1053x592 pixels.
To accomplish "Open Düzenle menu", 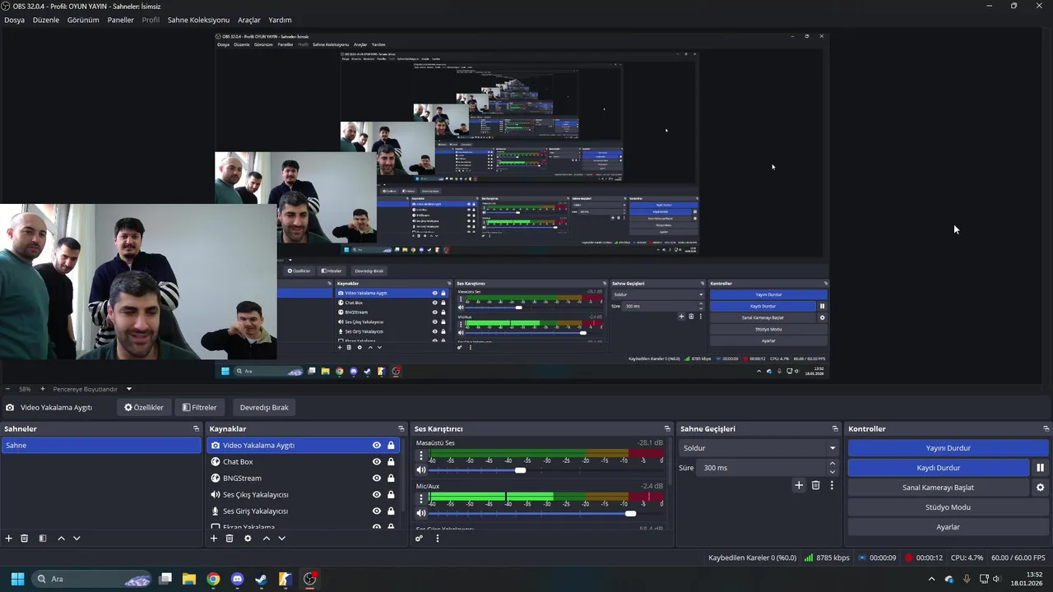I will [46, 20].
